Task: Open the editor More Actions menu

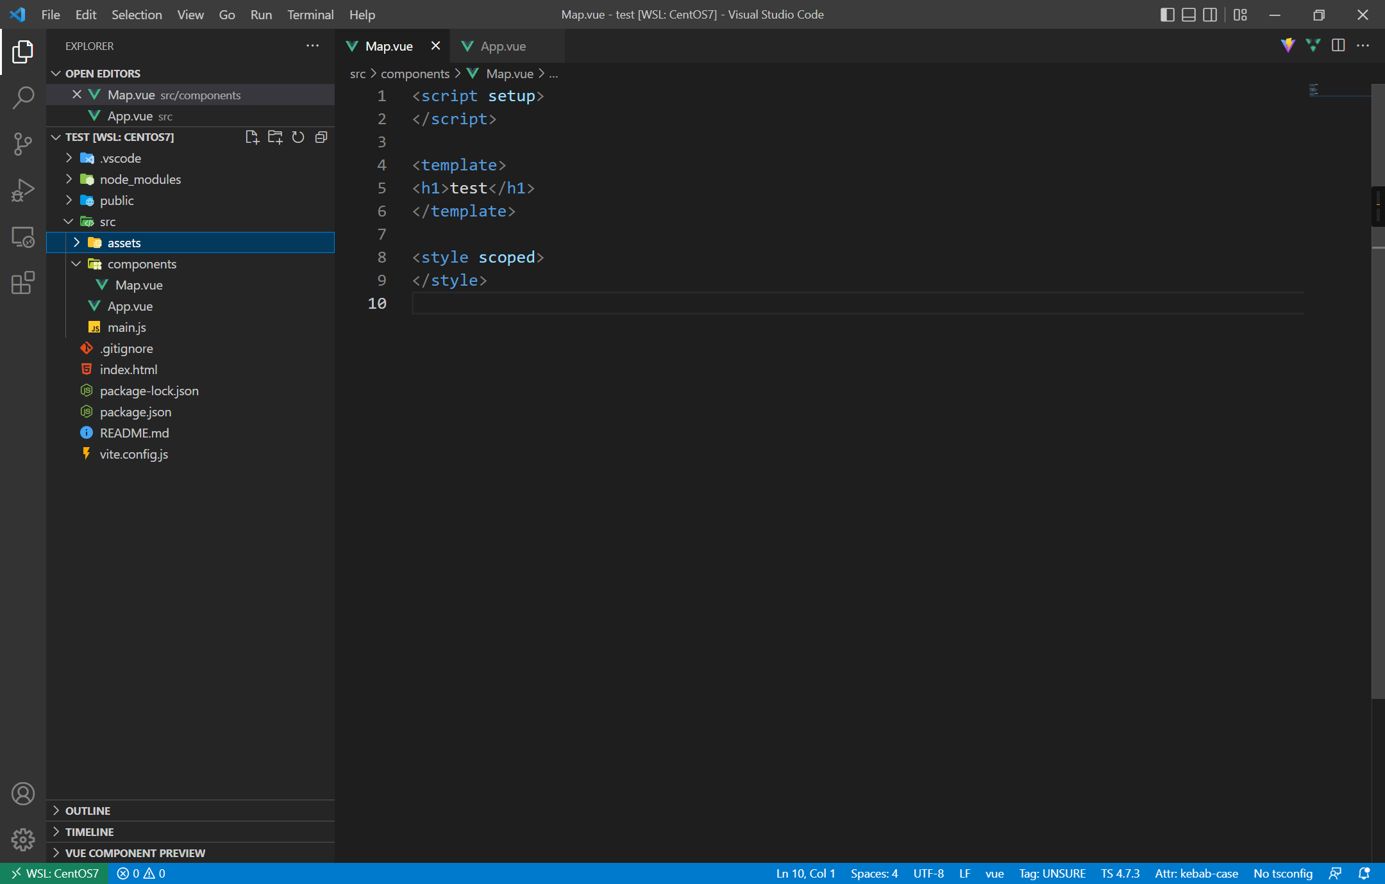Action: tap(1363, 45)
